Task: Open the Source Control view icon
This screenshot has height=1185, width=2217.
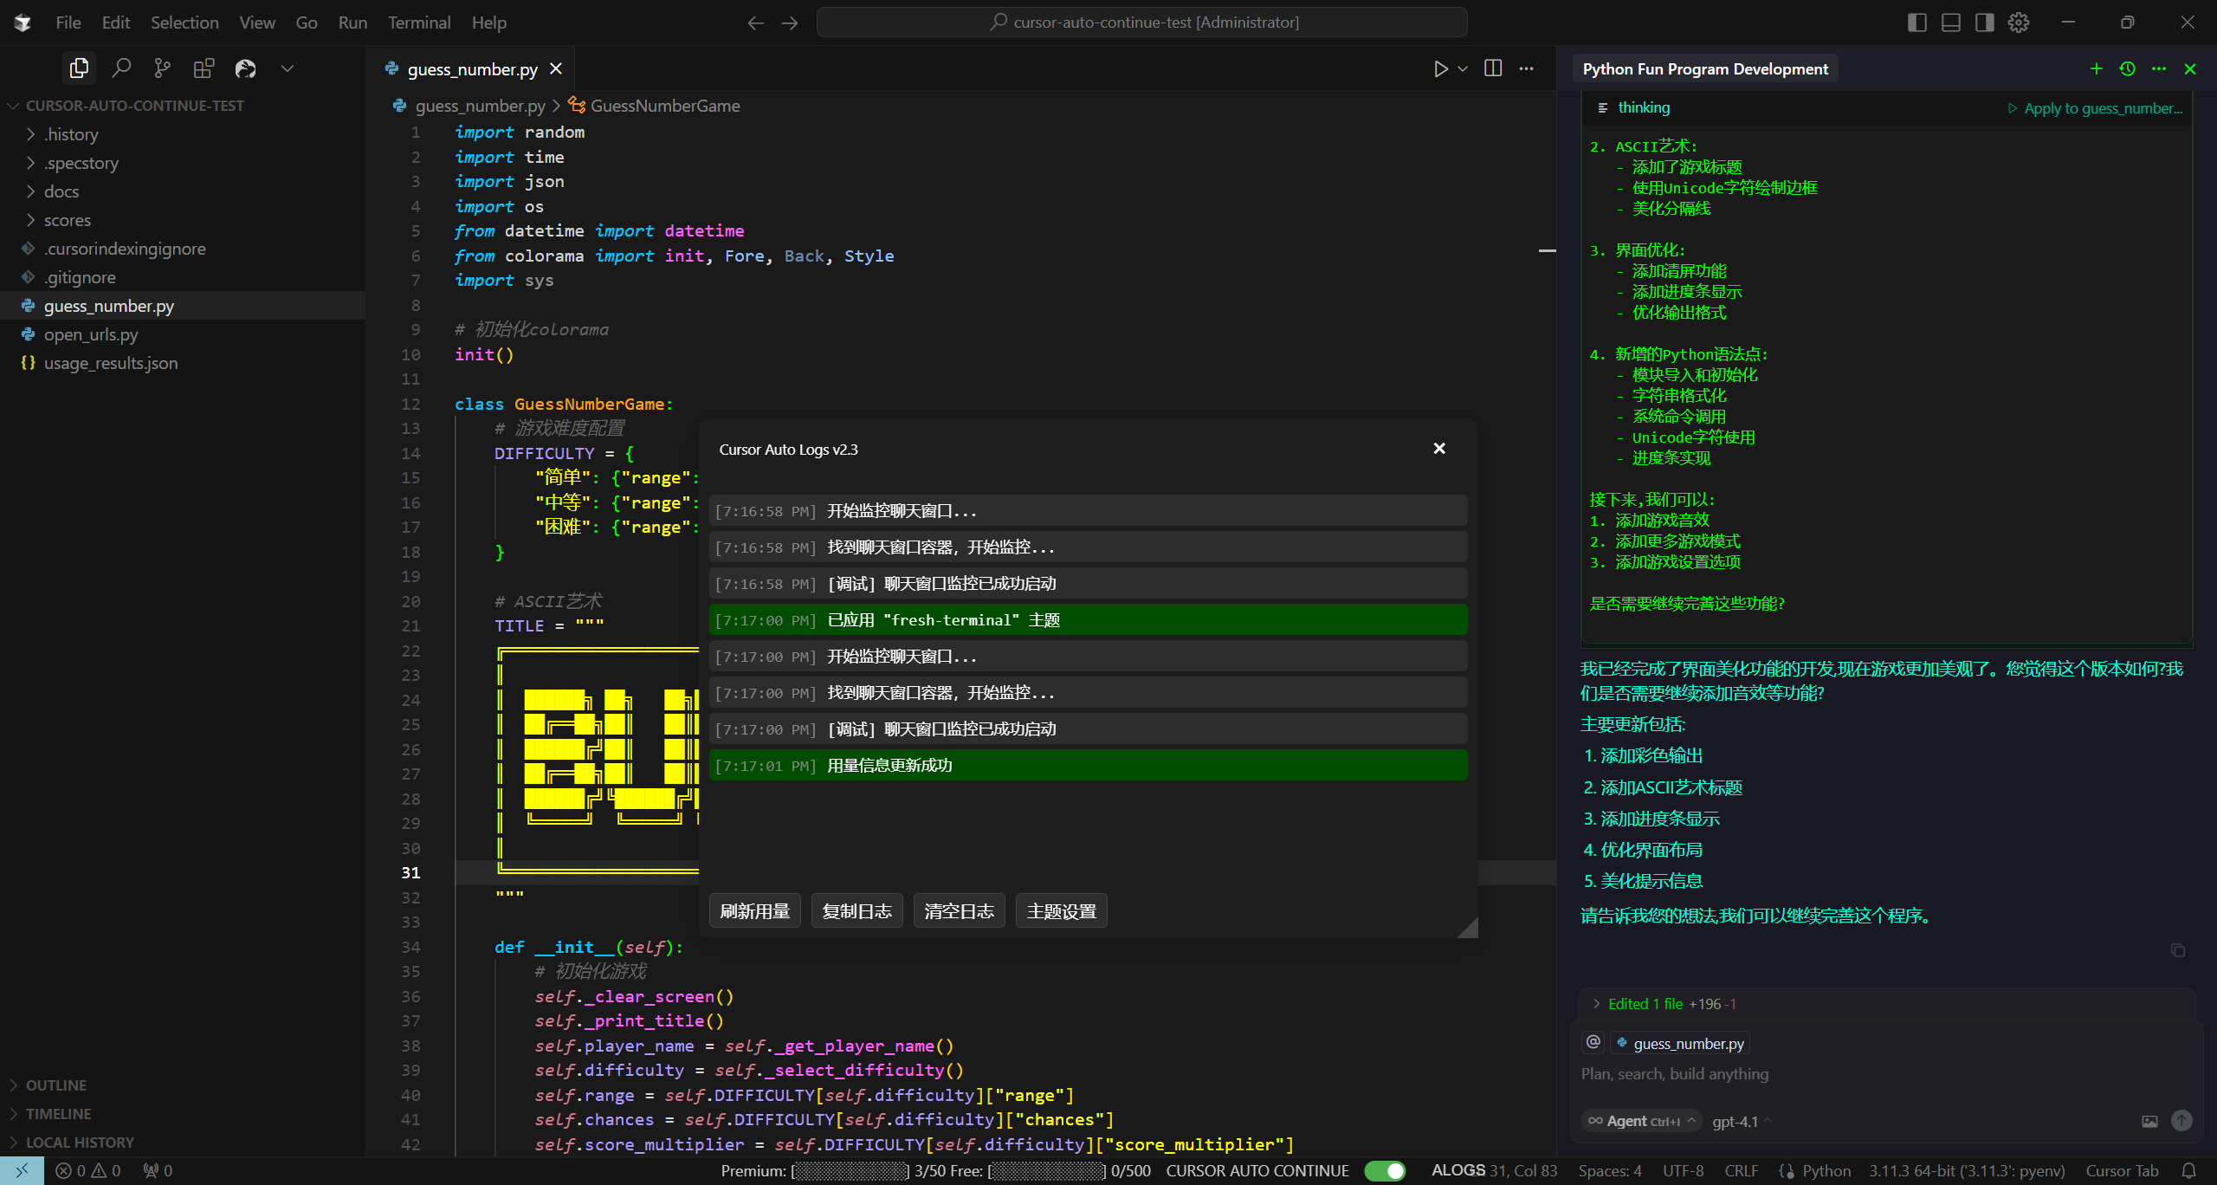Action: coord(162,68)
